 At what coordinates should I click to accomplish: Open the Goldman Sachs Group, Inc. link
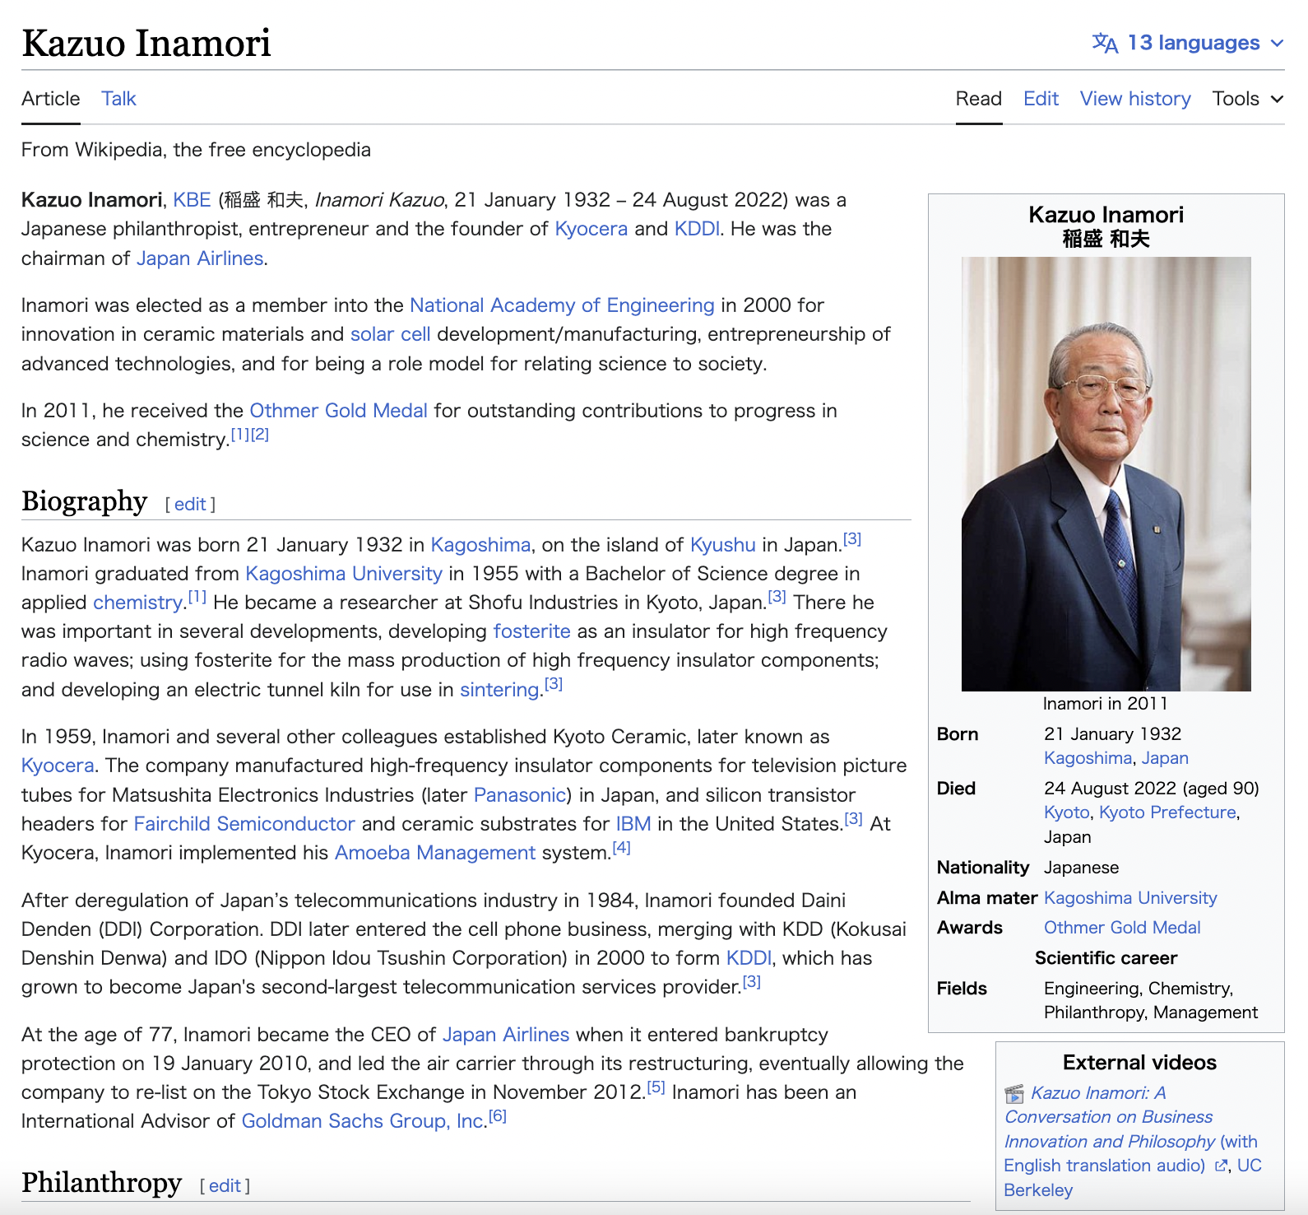pyautogui.click(x=363, y=1121)
